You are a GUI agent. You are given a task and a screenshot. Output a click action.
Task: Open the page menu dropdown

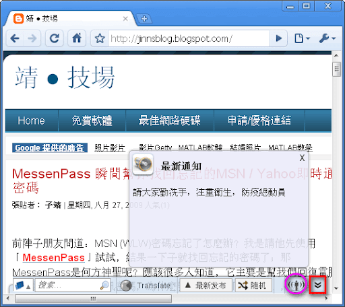click(302, 38)
